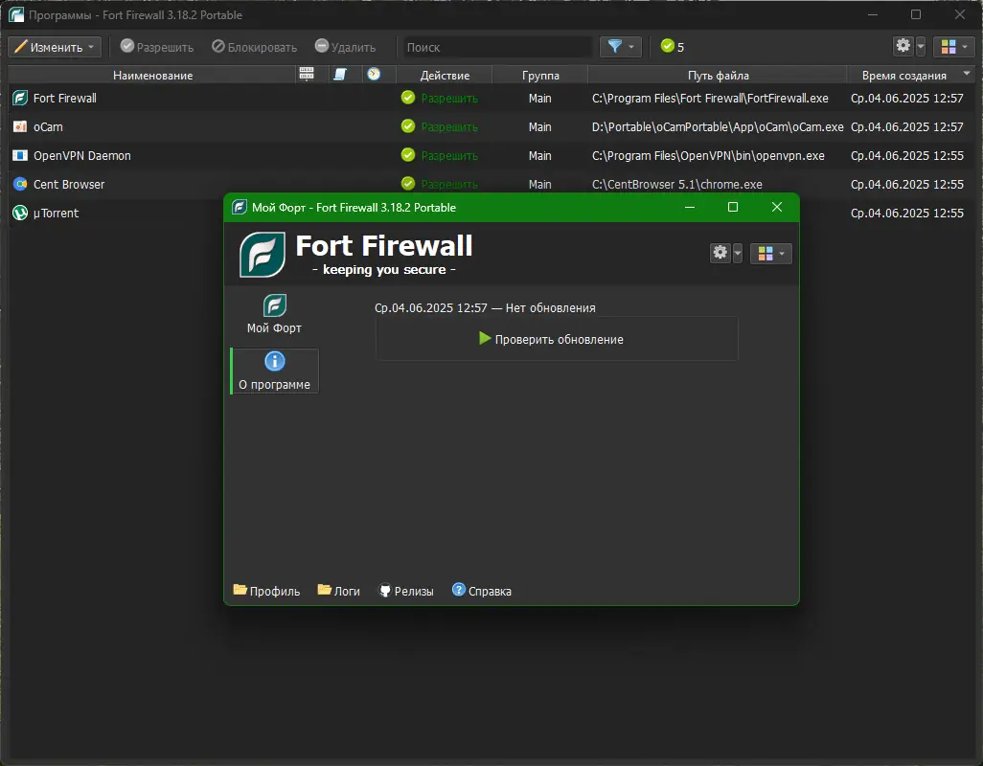Click the µTorrent row app icon

20,214
